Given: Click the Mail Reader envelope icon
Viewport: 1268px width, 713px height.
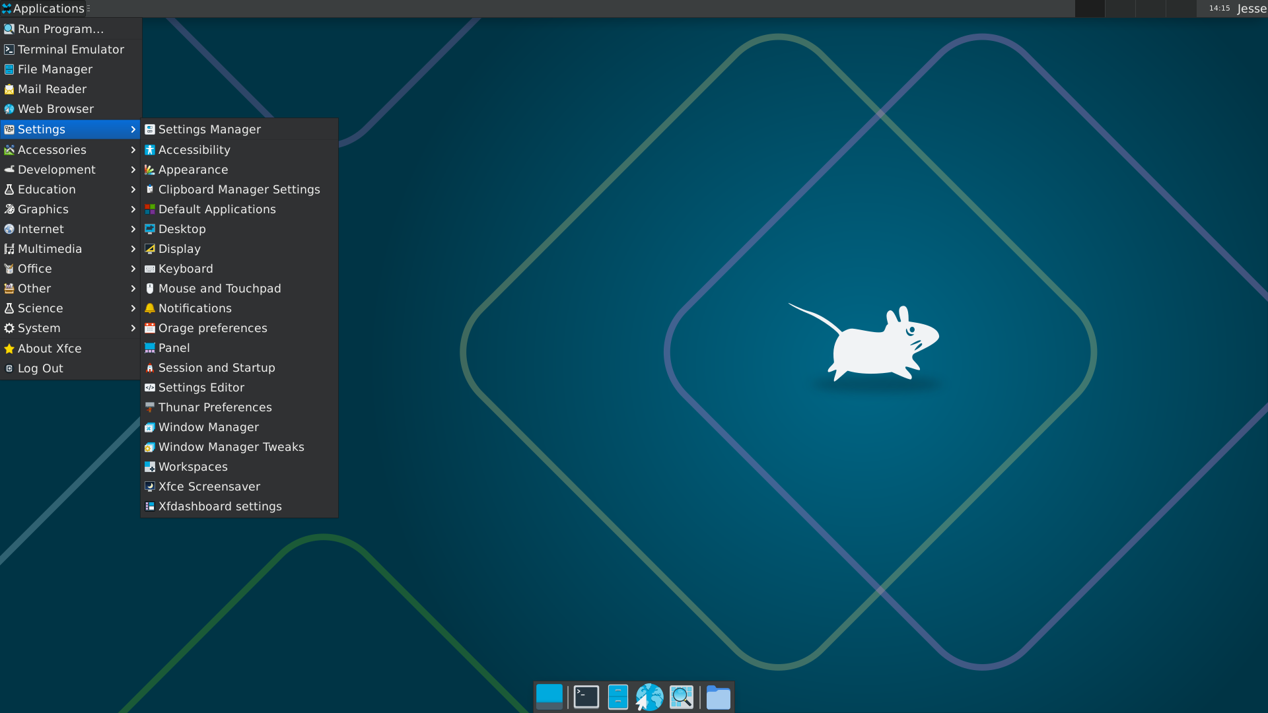Looking at the screenshot, I should coord(9,89).
